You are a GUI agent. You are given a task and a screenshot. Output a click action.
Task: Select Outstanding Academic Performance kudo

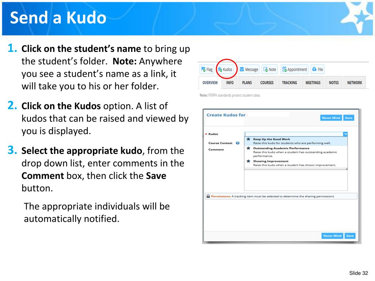296,152
